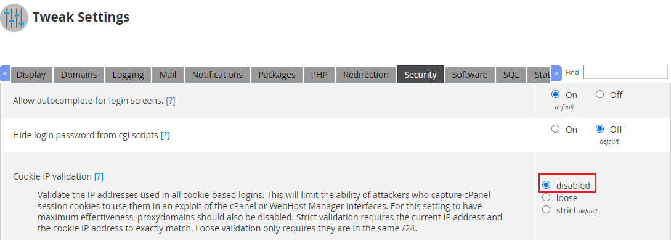Choose disabled cookie IP validation
Screen dimensions: 671x240
click(546, 184)
